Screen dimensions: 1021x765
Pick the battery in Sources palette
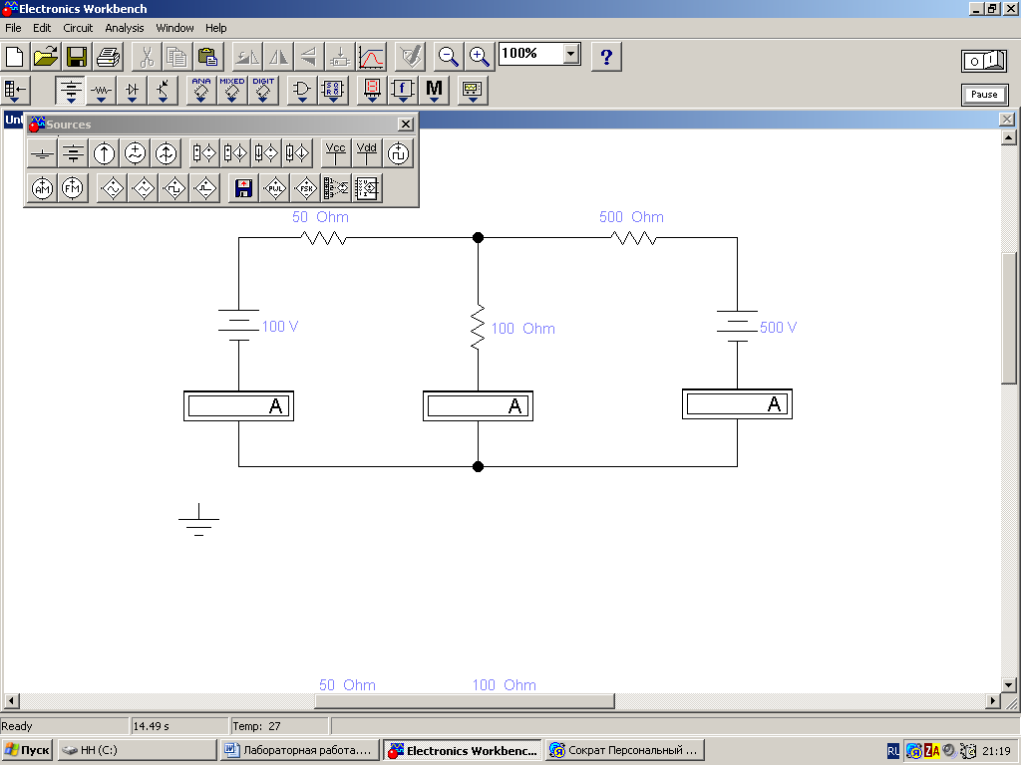point(73,153)
